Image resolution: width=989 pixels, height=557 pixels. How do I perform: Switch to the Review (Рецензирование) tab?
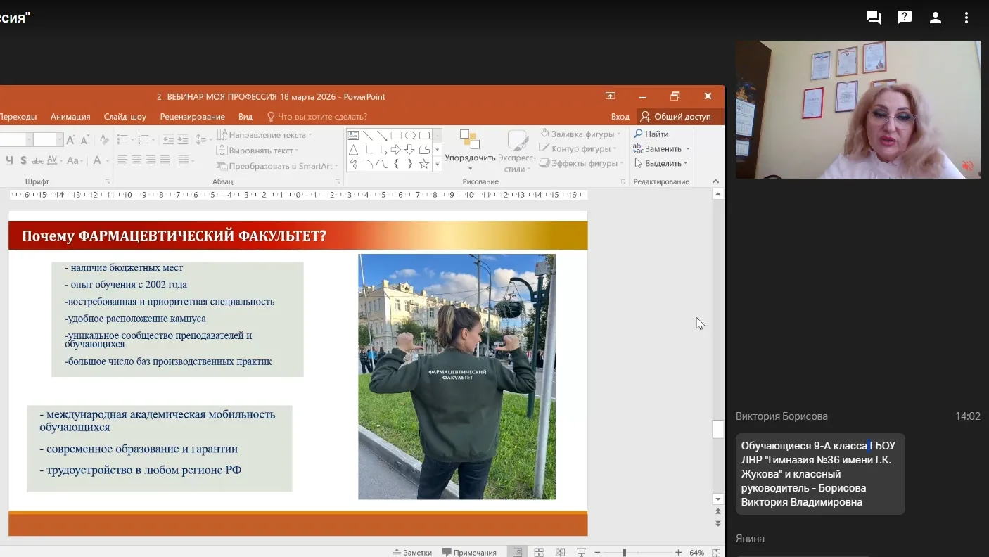coord(192,117)
